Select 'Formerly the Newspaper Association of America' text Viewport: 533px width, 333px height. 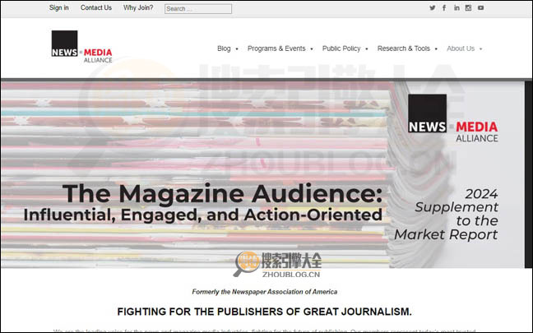click(265, 292)
